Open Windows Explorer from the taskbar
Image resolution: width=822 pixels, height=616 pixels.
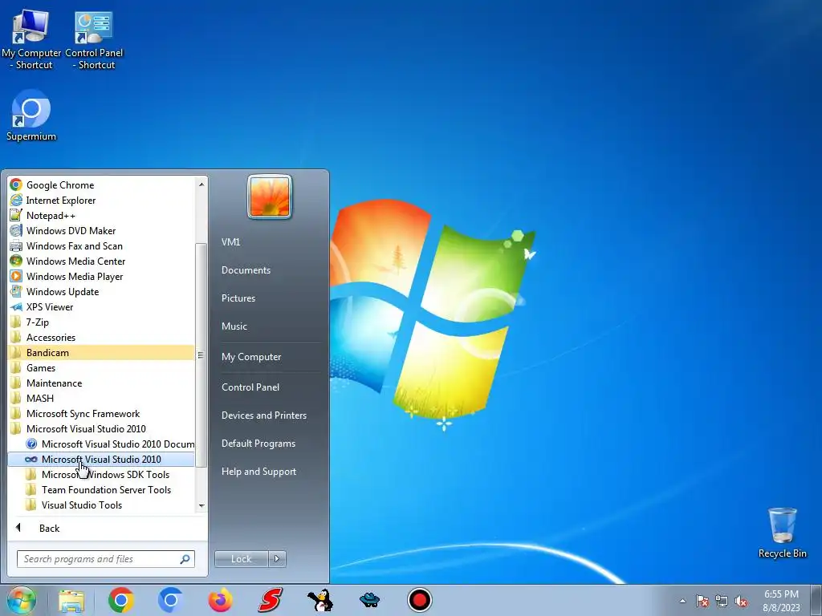(71, 600)
